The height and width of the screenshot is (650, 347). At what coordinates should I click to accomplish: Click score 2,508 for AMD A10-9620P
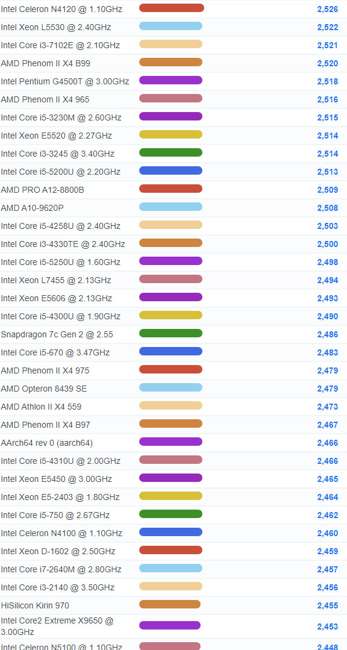coord(328,208)
